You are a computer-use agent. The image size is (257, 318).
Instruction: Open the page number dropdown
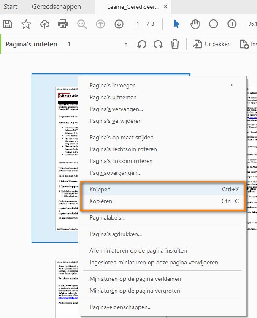(126, 44)
